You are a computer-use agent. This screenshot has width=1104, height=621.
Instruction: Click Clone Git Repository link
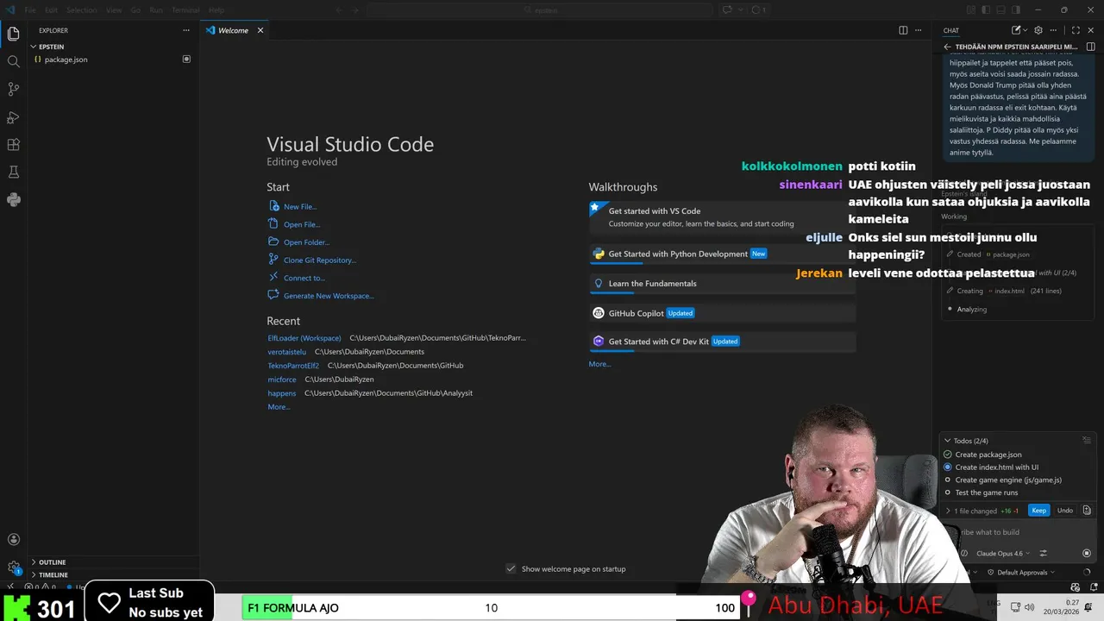pyautogui.click(x=311, y=260)
